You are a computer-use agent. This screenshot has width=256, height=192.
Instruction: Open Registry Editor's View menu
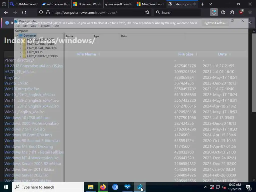[33, 26]
